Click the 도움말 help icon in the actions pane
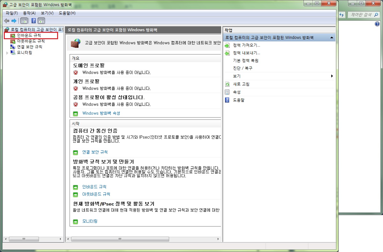This screenshot has width=383, height=252. click(227, 100)
